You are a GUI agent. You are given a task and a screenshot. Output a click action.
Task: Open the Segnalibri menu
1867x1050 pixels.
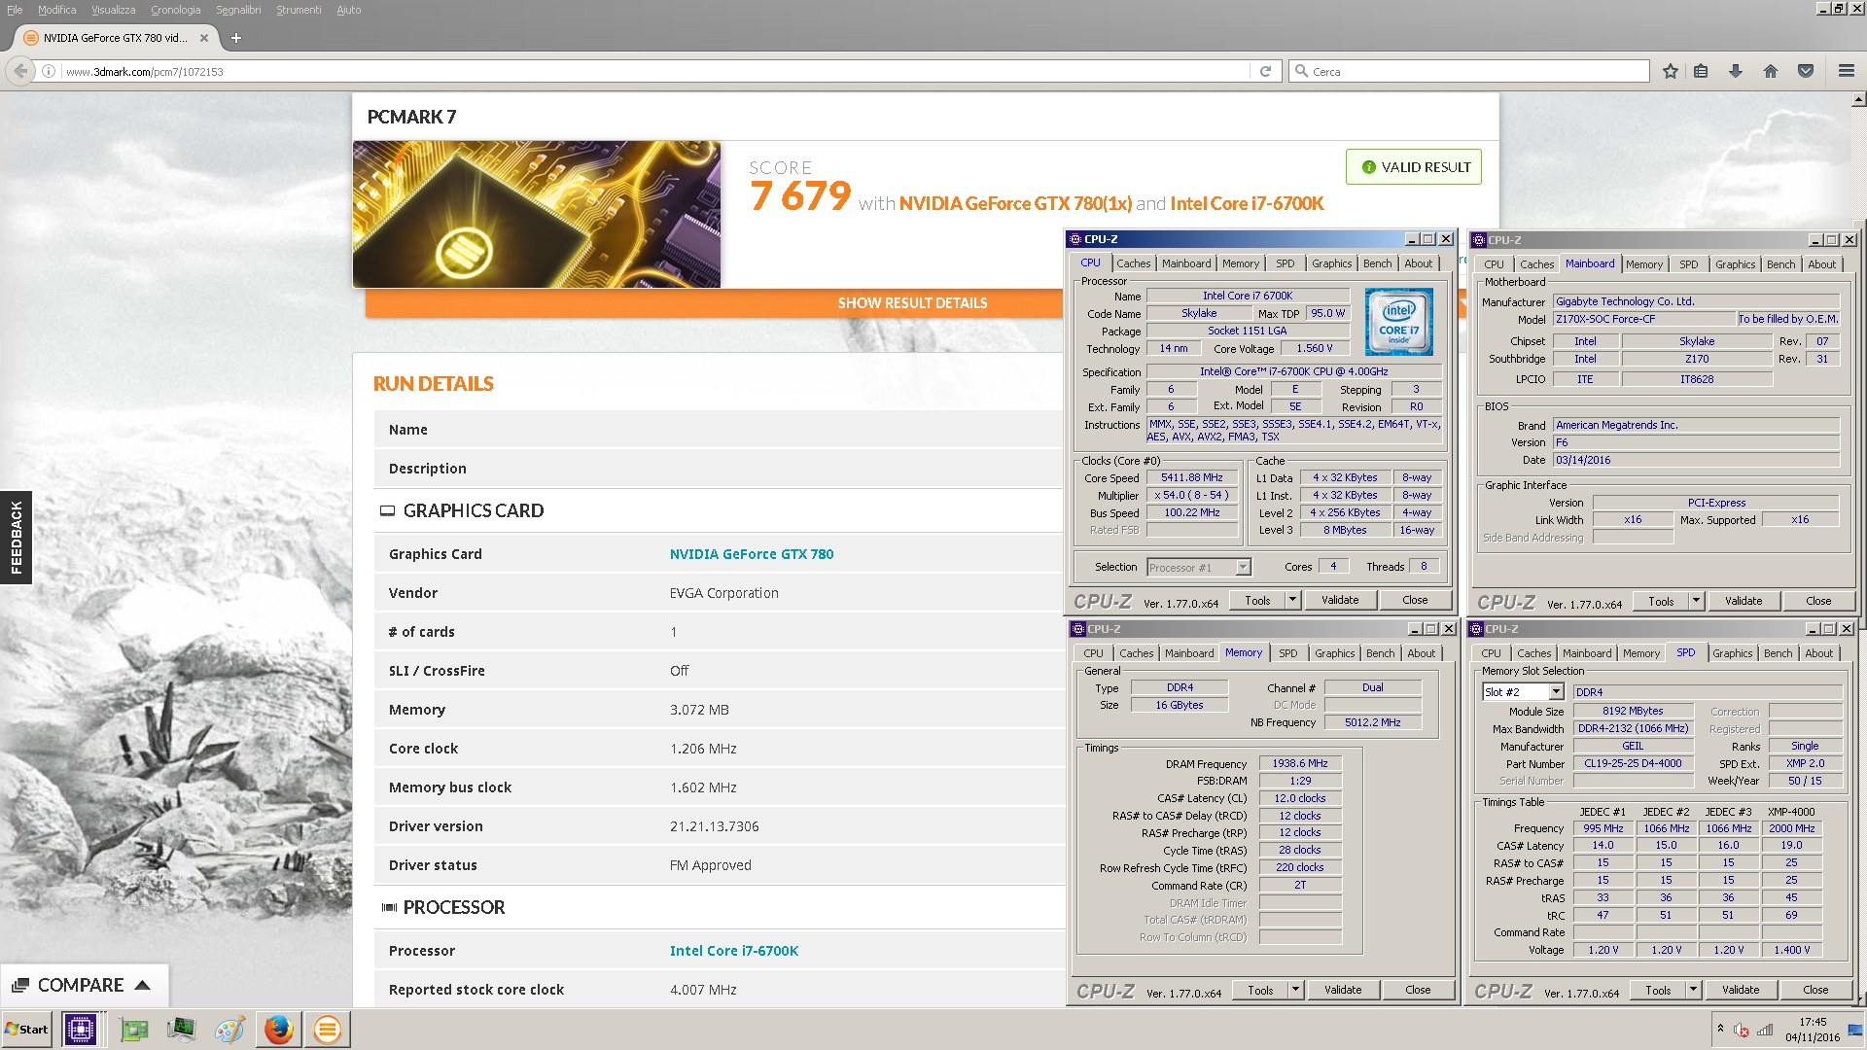coord(238,10)
